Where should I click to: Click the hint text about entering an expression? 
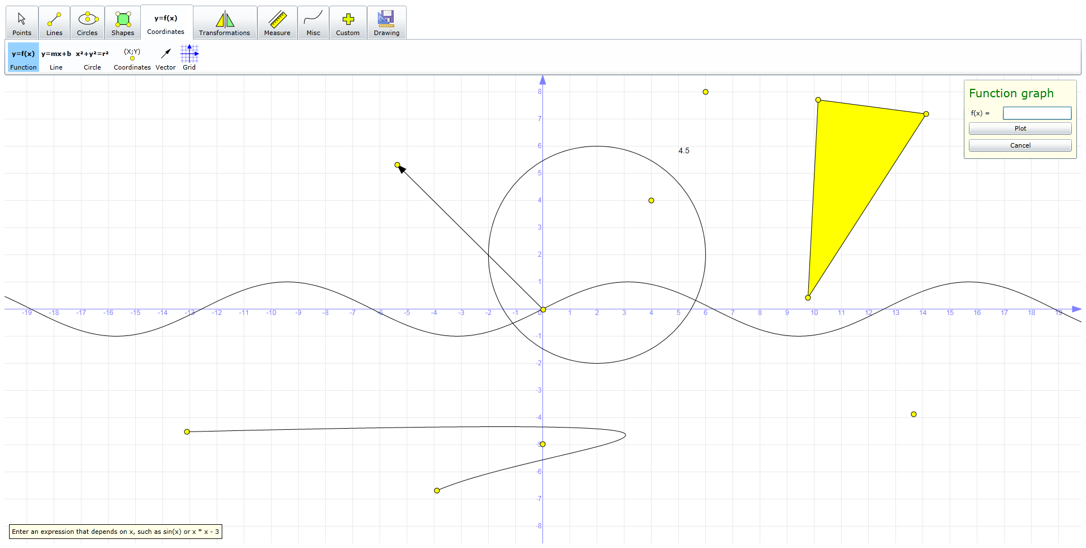pyautogui.click(x=115, y=532)
